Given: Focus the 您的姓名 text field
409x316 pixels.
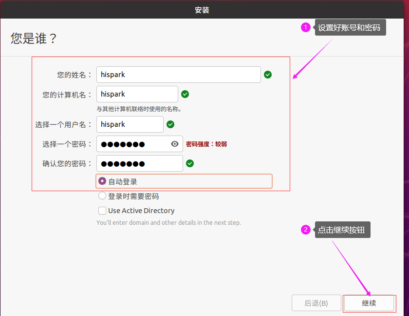Looking at the screenshot, I should pyautogui.click(x=178, y=75).
